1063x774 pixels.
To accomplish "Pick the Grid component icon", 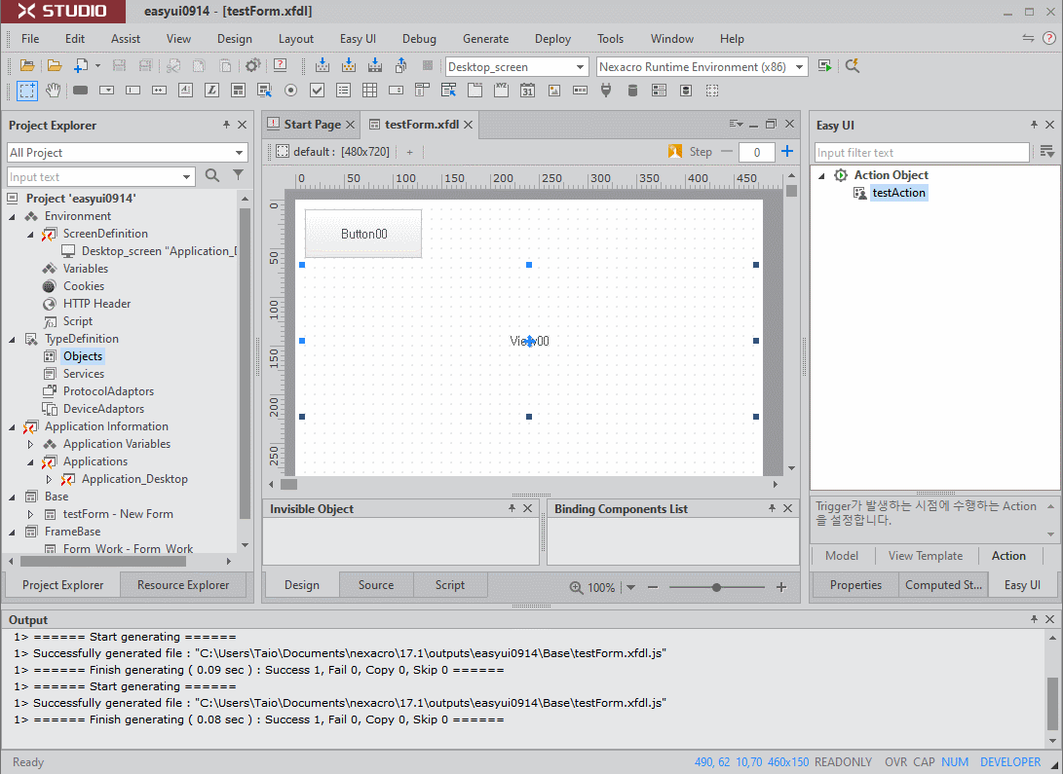I will [x=369, y=91].
